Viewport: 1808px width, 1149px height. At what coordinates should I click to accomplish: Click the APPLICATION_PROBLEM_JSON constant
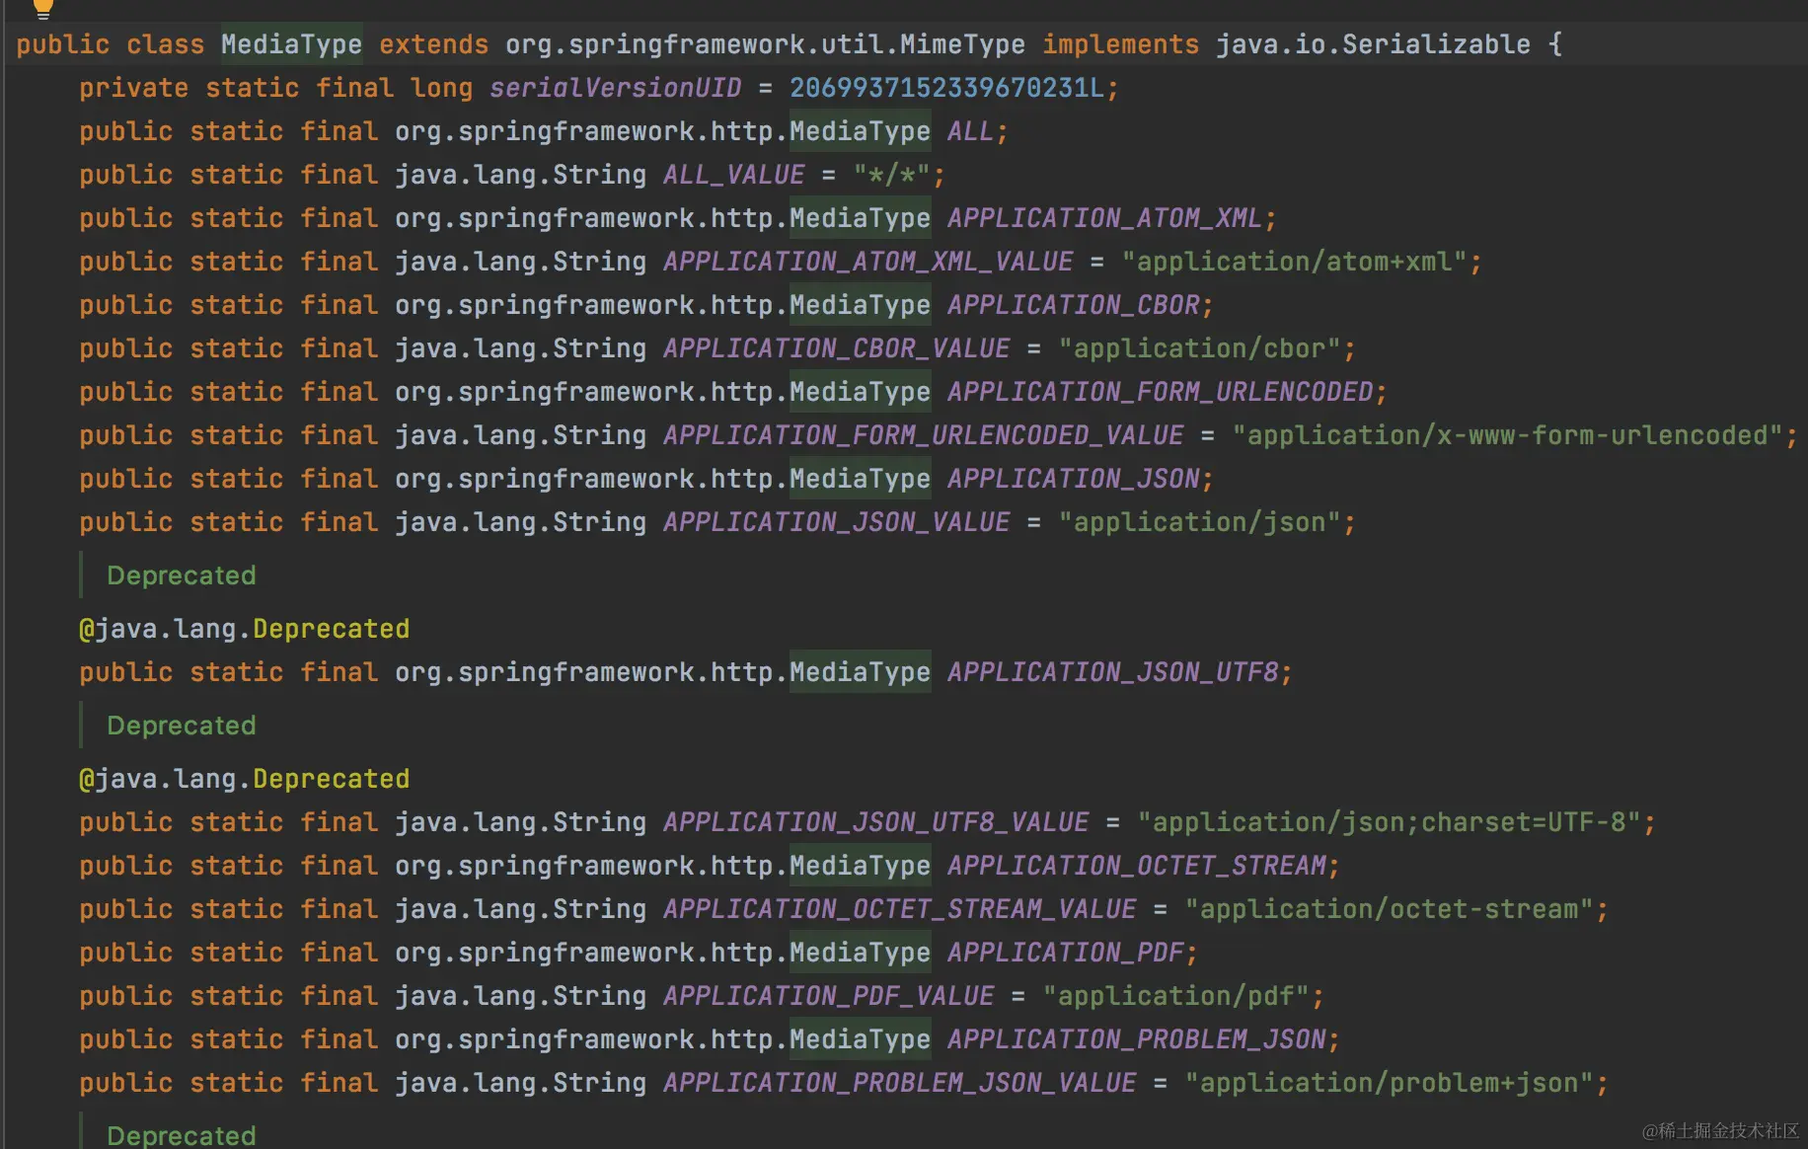(1137, 1039)
